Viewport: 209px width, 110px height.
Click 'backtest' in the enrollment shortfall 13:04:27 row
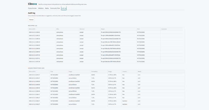click(125, 101)
